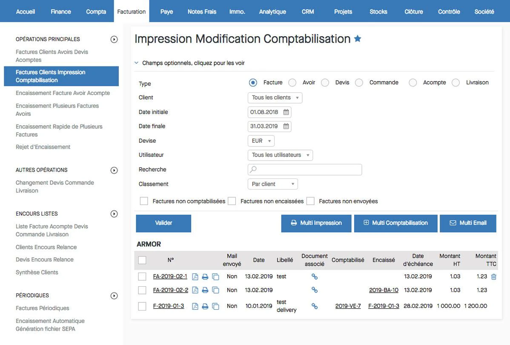Expand the Périodiques sidebar section arrow
The height and width of the screenshot is (345, 510).
(114, 296)
